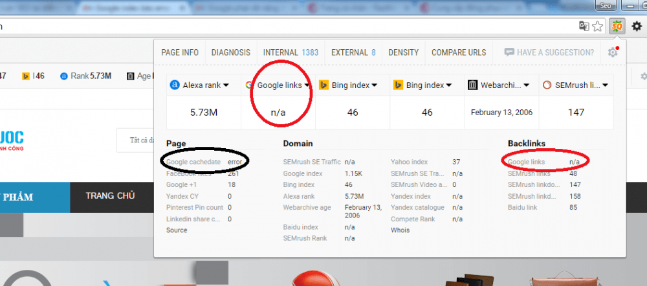Viewport: 647px width, 286px height.
Task: Click the Baidu index row
Action: [x=319, y=227]
